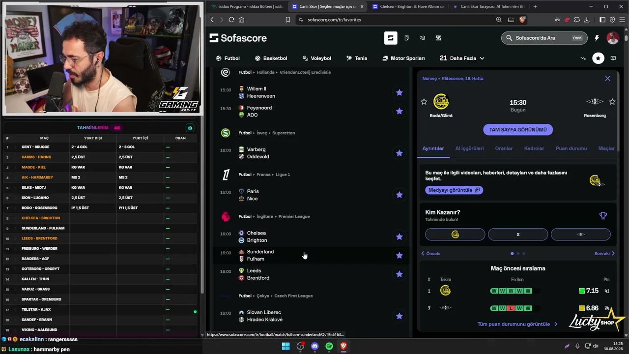Viewport: 629px width, 354px height.
Task: Open the Tenis sport menu item
Action: pyautogui.click(x=357, y=58)
